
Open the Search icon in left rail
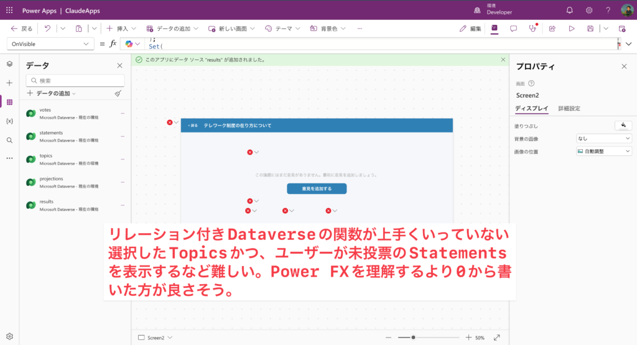9,140
